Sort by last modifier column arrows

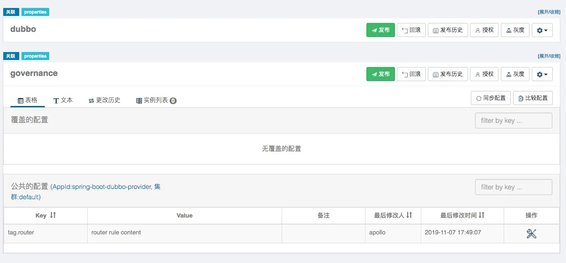409,215
